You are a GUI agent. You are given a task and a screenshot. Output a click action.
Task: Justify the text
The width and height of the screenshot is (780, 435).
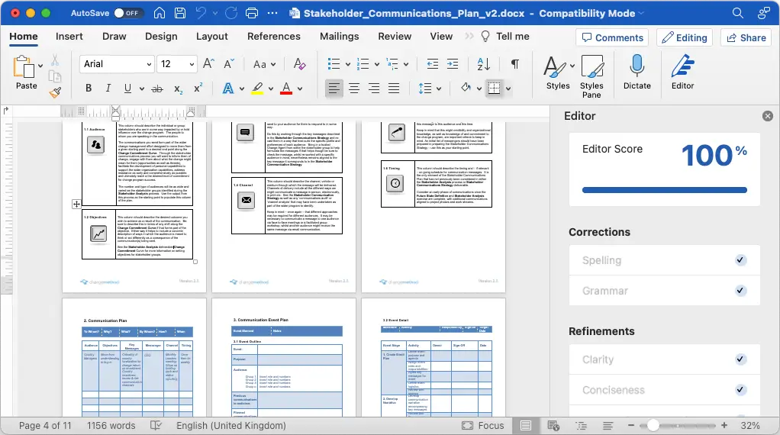coord(394,89)
